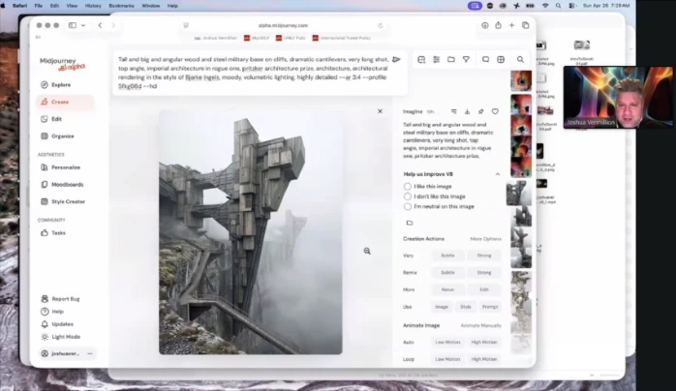This screenshot has width=676, height=391.
Task: Switch to grid layout icon in the toolbar
Action: pyautogui.click(x=501, y=59)
